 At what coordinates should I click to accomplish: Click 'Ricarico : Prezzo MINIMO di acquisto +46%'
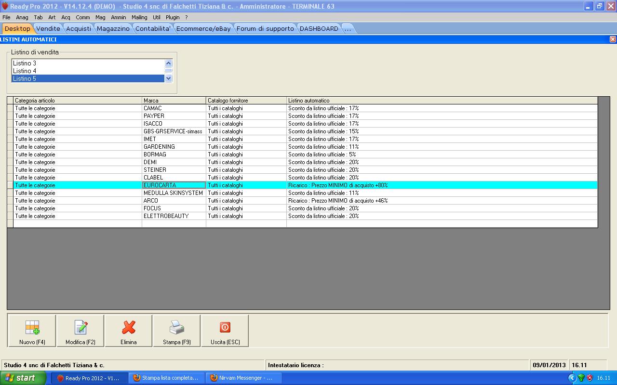[x=338, y=201]
